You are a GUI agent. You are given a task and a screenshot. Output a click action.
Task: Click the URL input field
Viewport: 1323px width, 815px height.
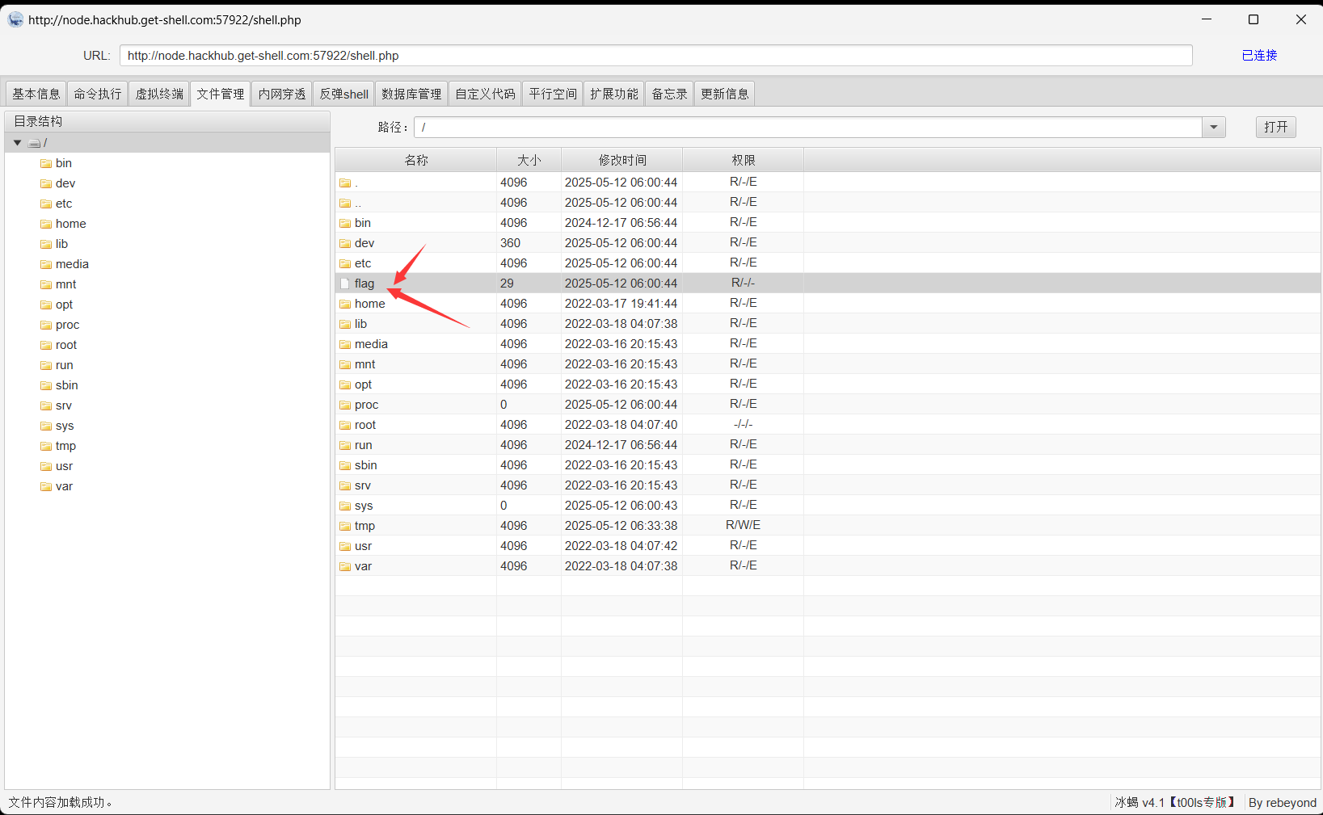coord(655,56)
